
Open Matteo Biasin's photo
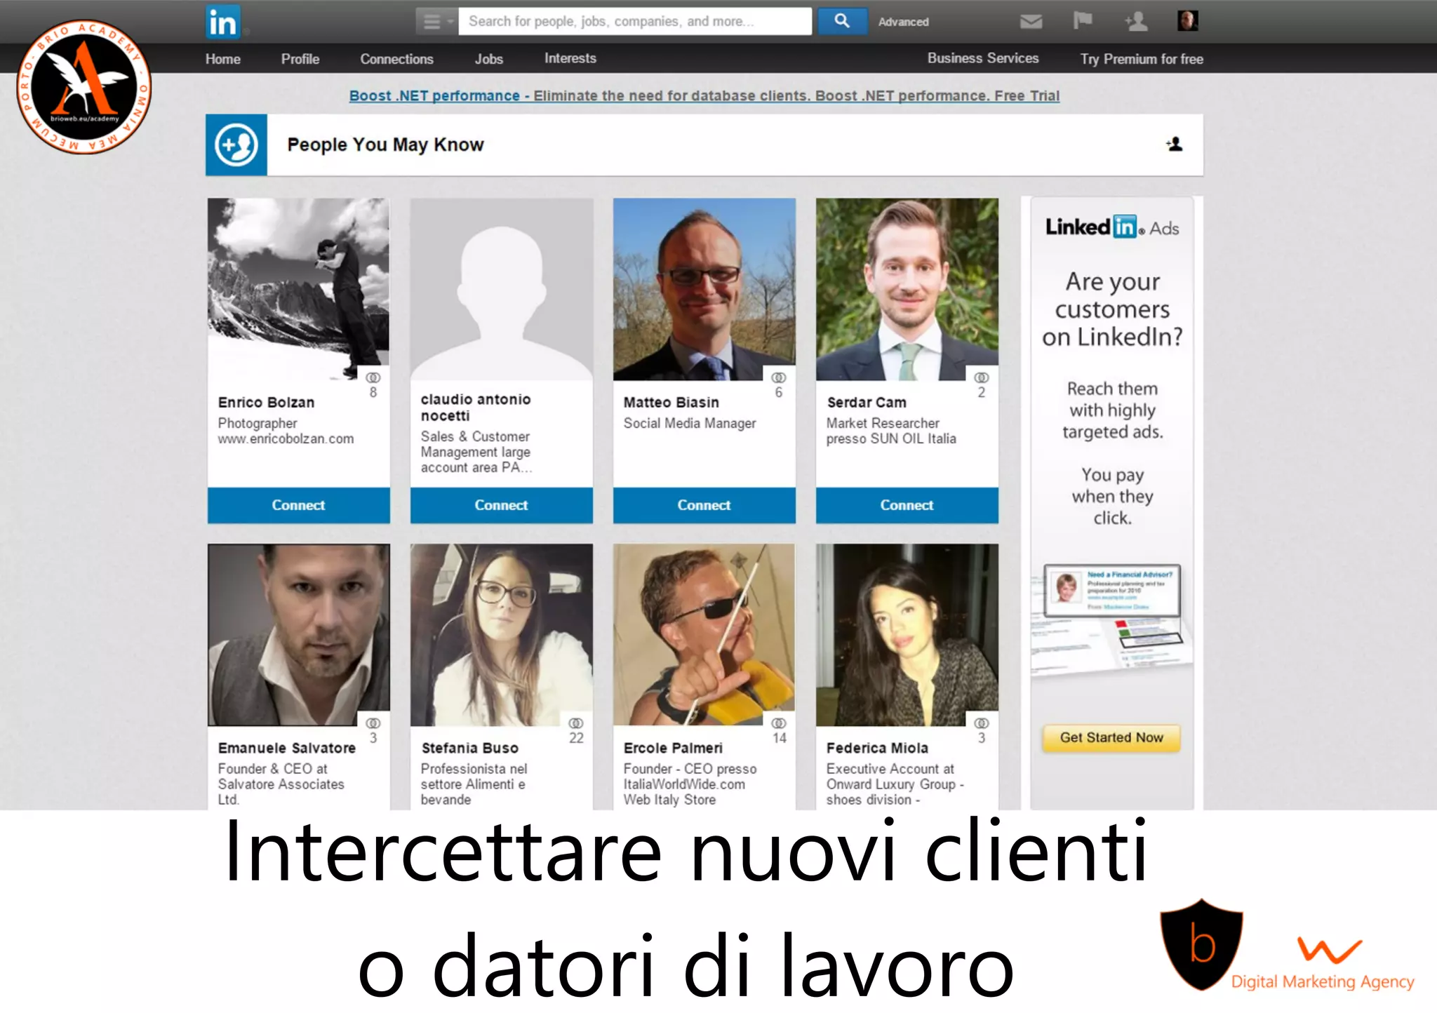pos(704,289)
